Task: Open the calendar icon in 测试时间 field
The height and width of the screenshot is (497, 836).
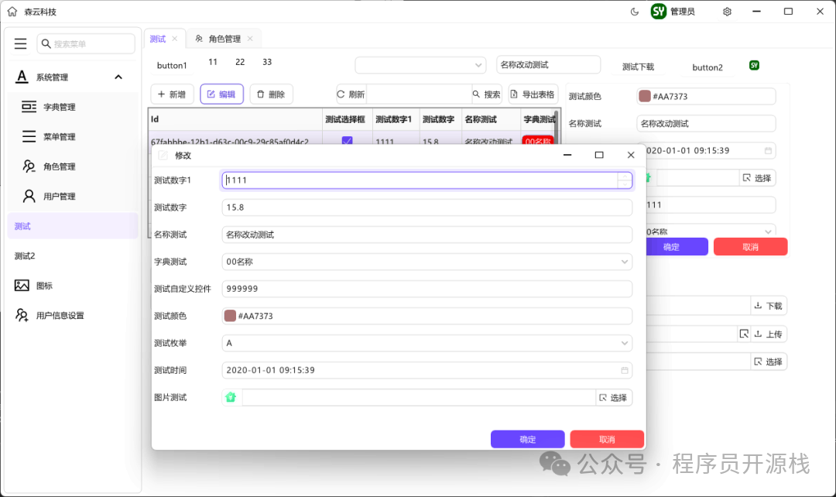Action: pyautogui.click(x=625, y=370)
